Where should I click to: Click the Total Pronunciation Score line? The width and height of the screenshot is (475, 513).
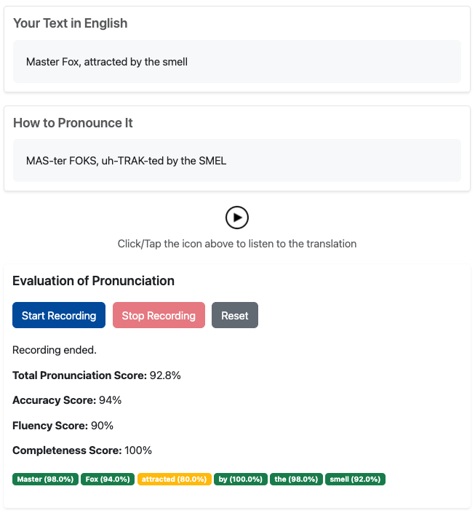click(97, 375)
